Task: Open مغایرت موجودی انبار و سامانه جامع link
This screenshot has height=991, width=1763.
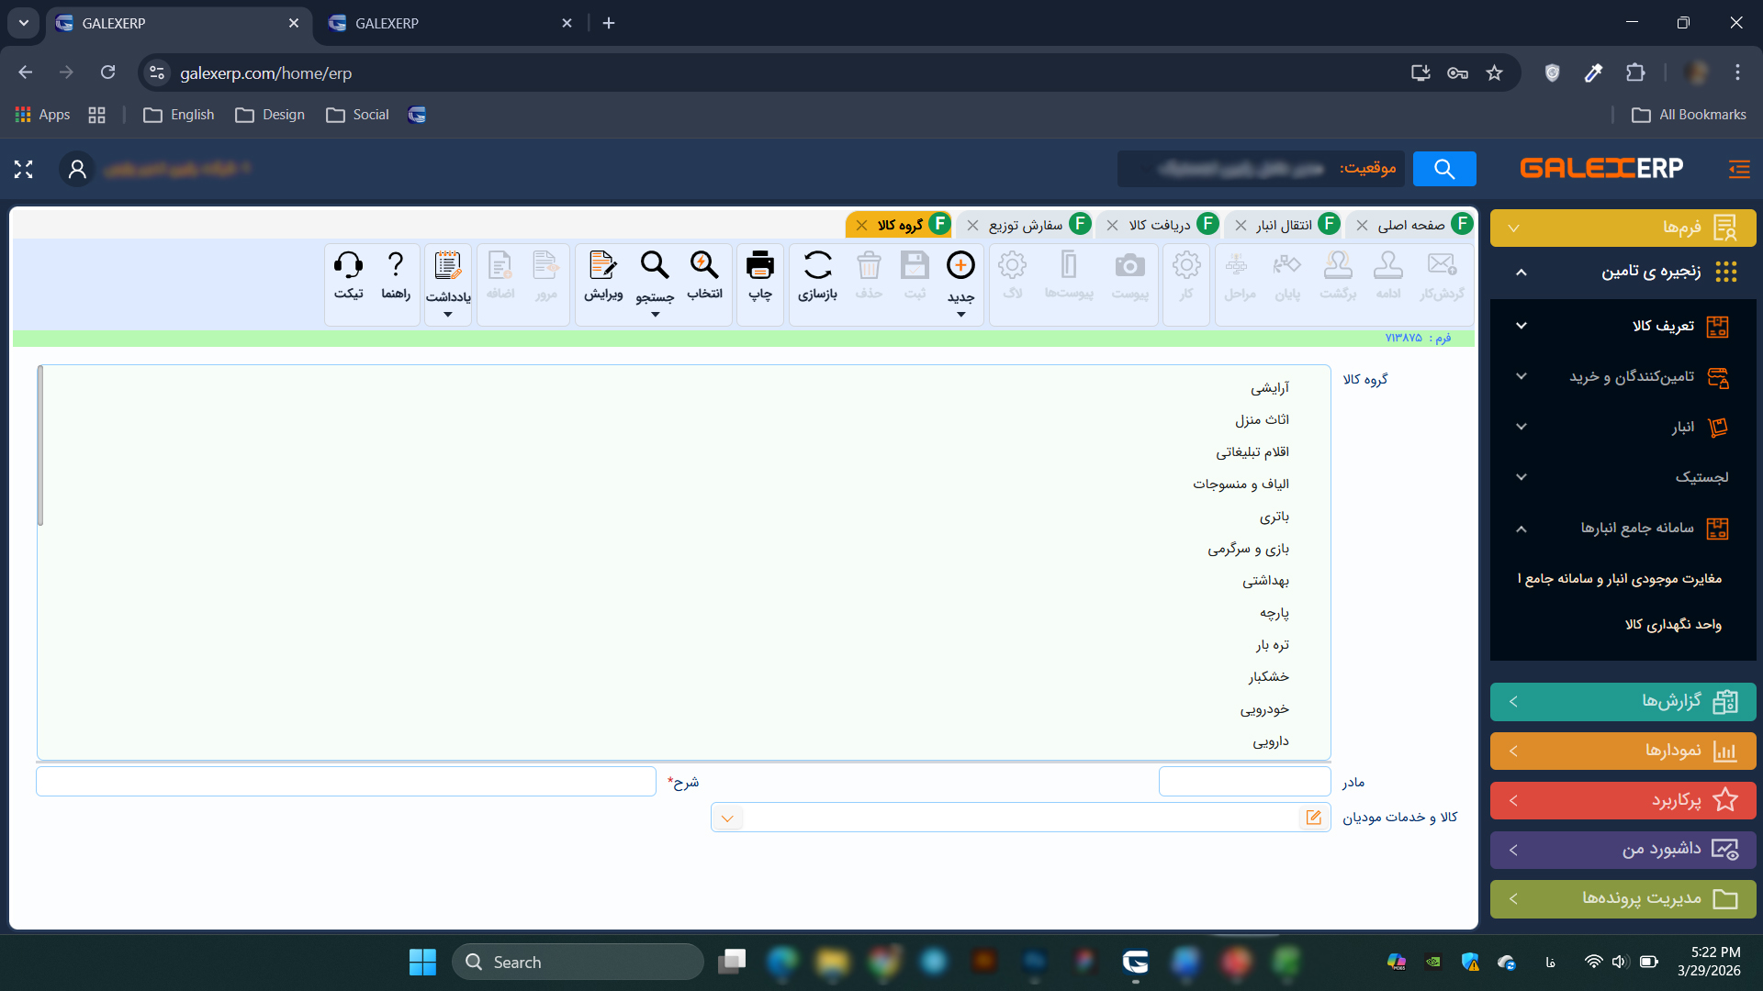Action: click(x=1620, y=579)
